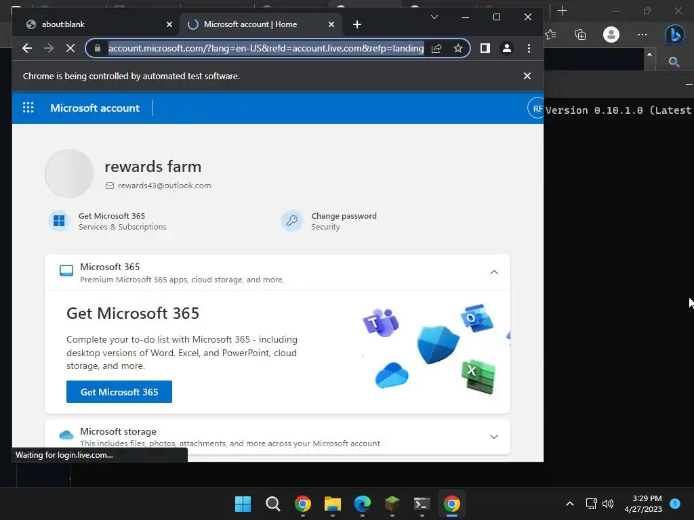The image size is (694, 520).
Task: Dismiss the automated test software notice
Action: click(527, 76)
